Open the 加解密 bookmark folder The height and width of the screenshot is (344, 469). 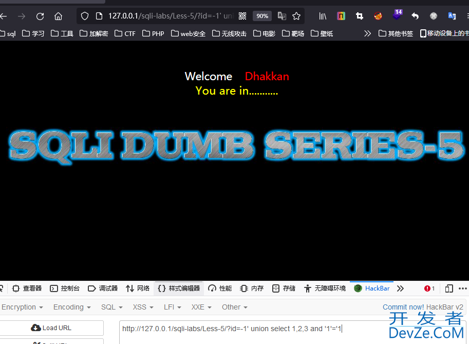93,33
